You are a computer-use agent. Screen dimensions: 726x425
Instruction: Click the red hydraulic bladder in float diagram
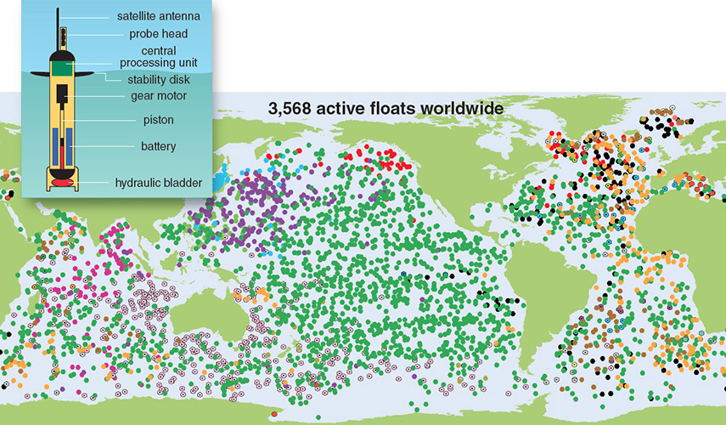(x=62, y=183)
